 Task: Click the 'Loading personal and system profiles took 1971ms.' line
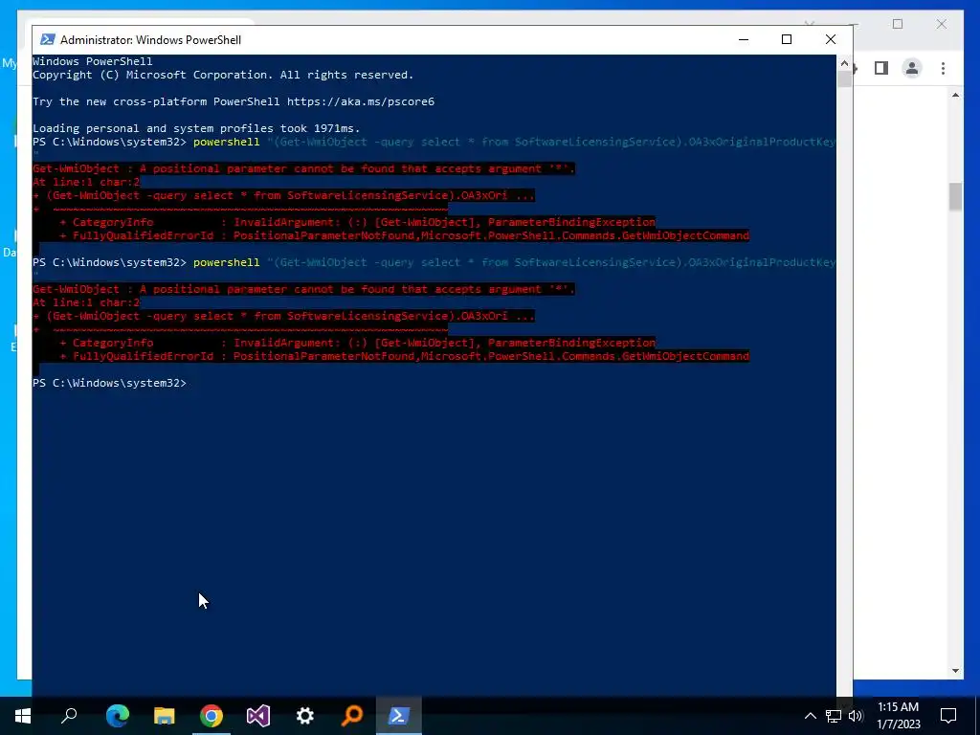click(196, 128)
